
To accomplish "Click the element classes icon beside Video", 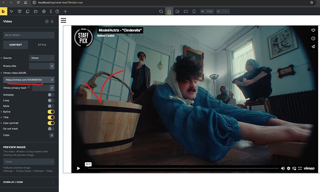I will click(x=47, y=21).
